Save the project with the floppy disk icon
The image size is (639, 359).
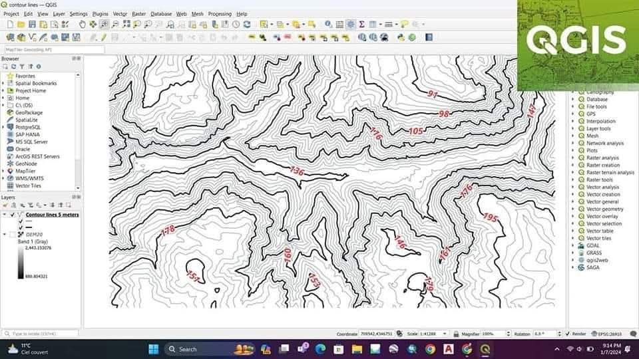[32, 25]
